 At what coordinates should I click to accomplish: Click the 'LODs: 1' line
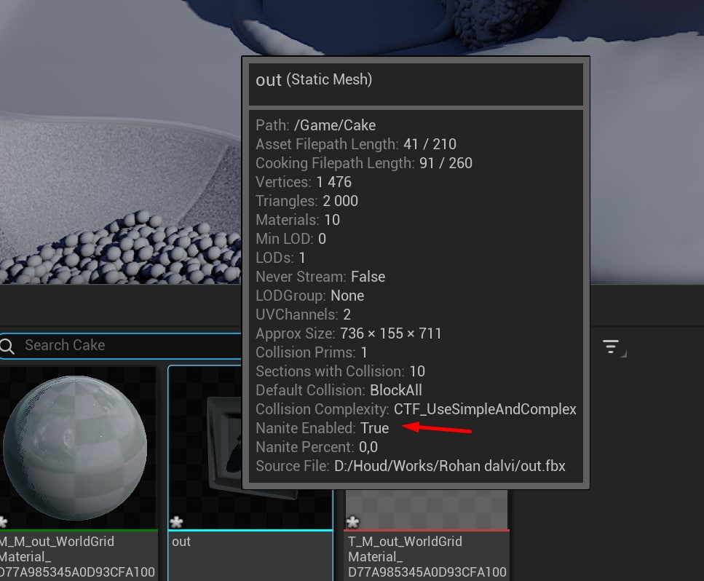pos(280,258)
